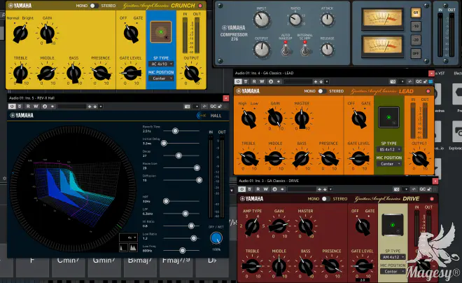Image resolution: width=462 pixels, height=283 pixels.
Task: Open preset dropdown arrow in REV-X Hall toolbar
Action: tap(101, 106)
